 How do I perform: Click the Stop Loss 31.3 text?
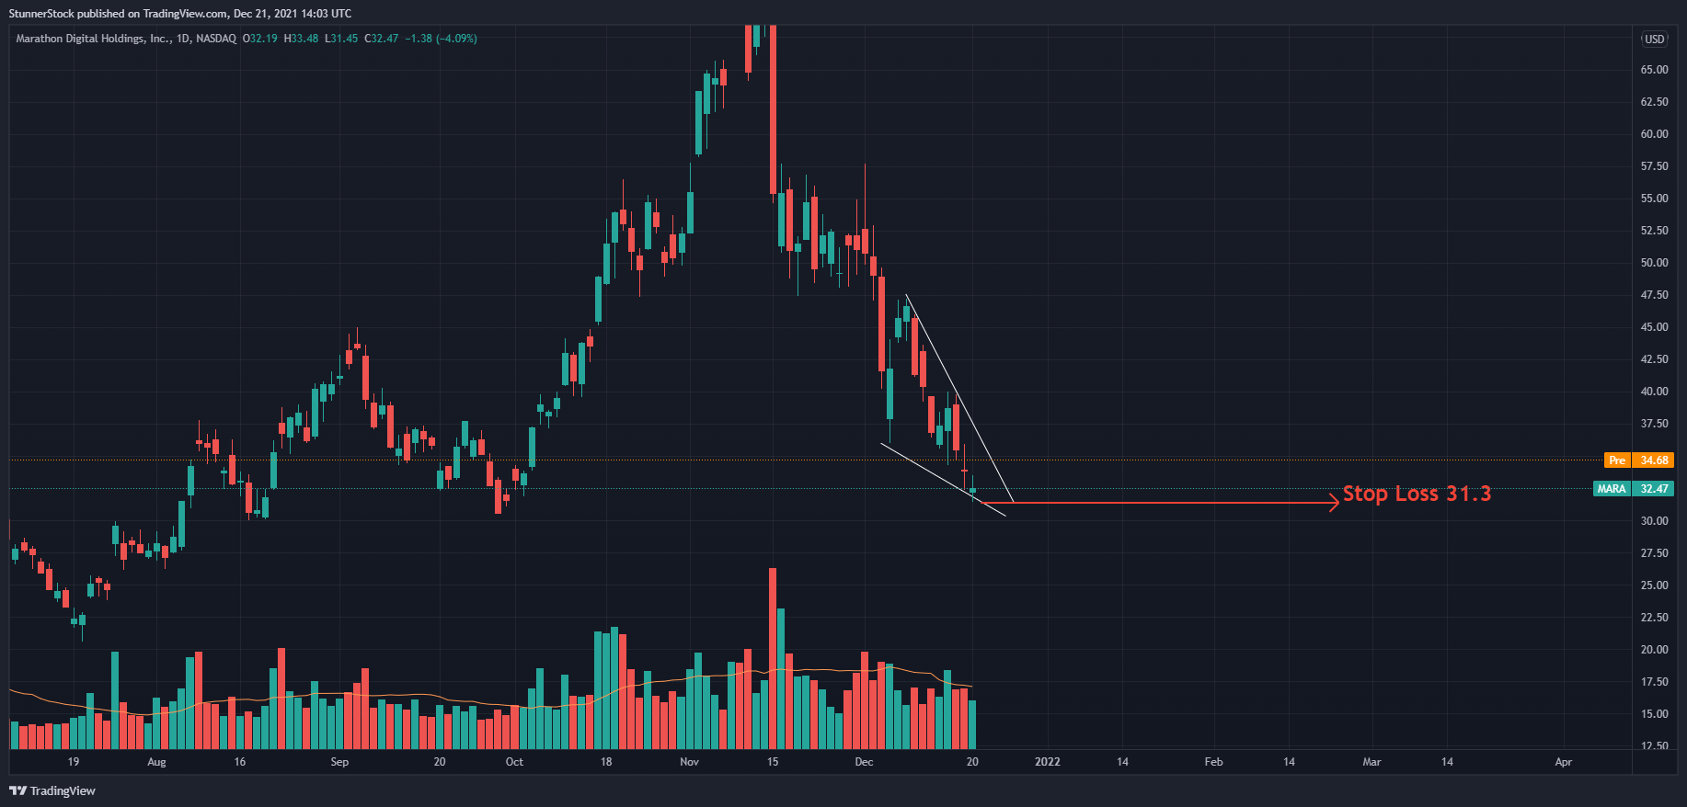click(x=1417, y=494)
